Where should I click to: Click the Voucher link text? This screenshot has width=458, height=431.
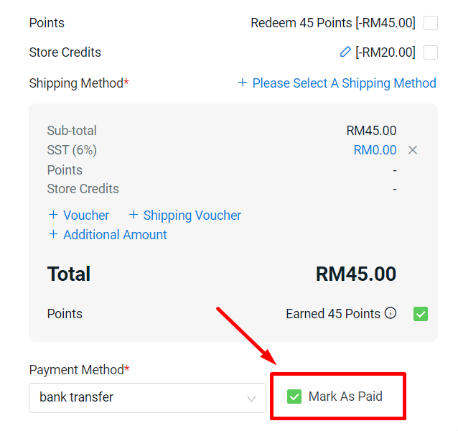tap(86, 215)
